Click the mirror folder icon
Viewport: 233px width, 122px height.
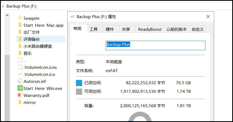20,102
